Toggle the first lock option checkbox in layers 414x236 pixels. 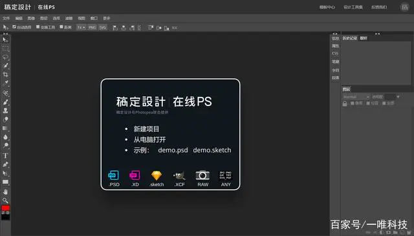(352, 103)
